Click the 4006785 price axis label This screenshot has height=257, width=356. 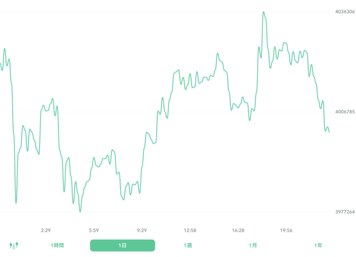pyautogui.click(x=345, y=112)
